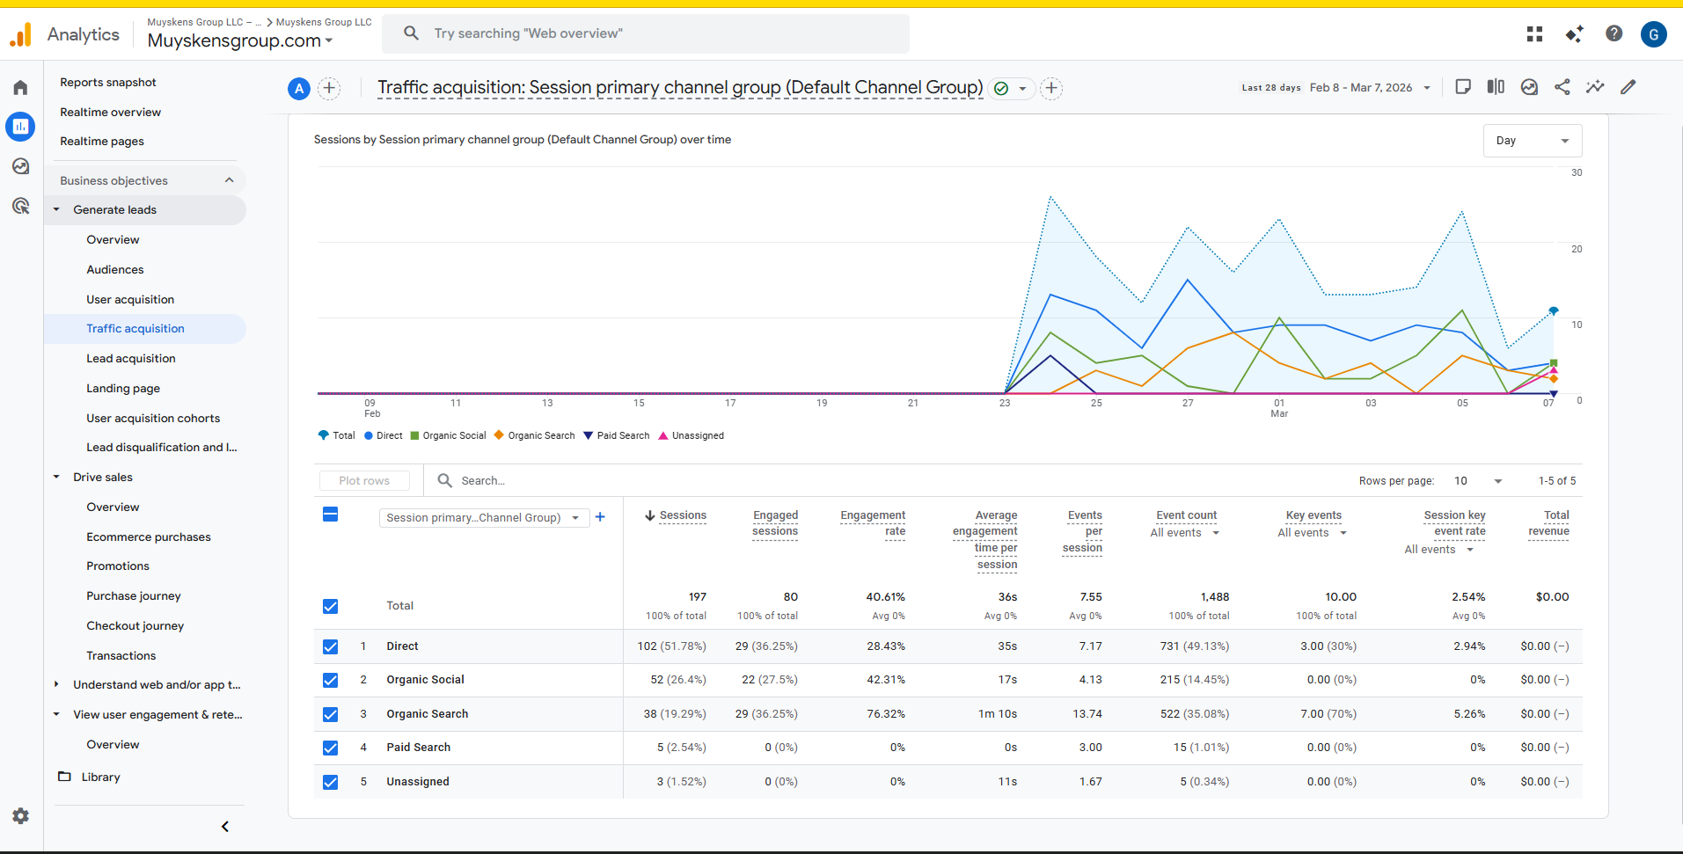Add a note using the sticky-note icon

[x=1463, y=87]
